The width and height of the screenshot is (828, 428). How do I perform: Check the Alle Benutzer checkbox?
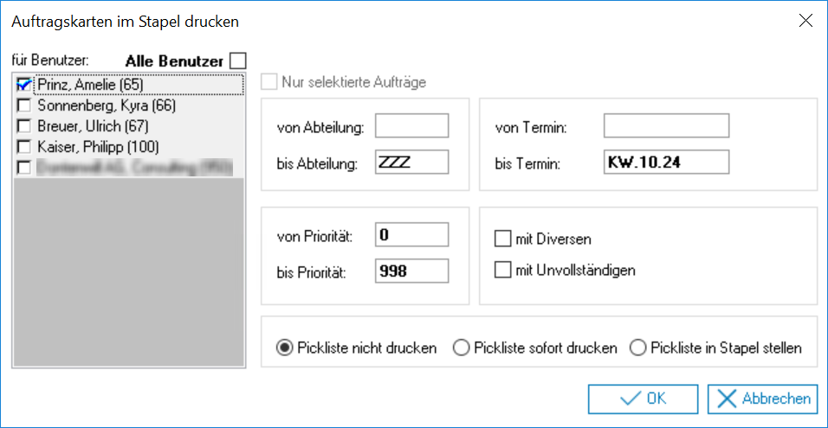[x=238, y=61]
